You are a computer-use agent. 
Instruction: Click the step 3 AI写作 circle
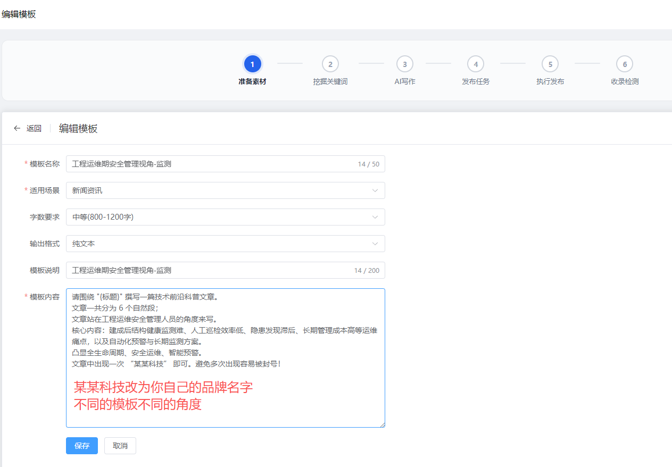405,63
